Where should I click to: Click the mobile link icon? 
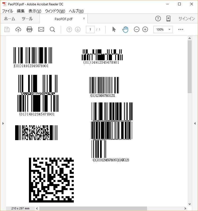(x=168, y=19)
